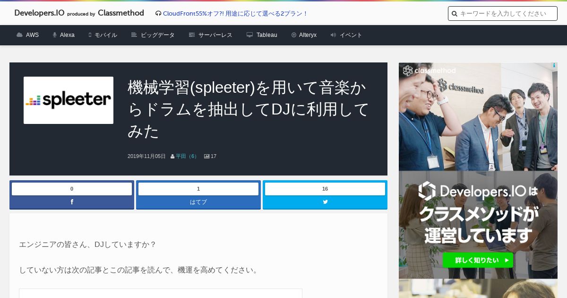
Task: Click the 詳しく知りたい button in the ad
Action: [478, 260]
